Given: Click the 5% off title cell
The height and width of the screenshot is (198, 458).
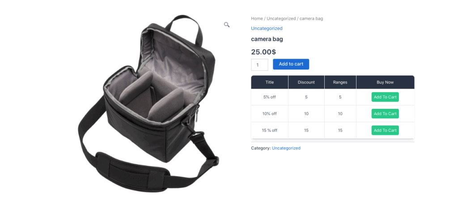Looking at the screenshot, I should click(x=270, y=97).
